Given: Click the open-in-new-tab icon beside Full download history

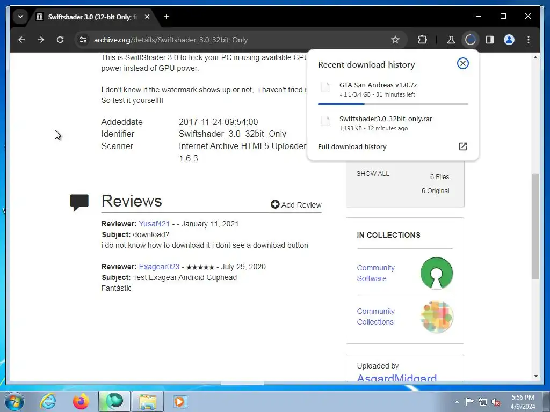Looking at the screenshot, I should click(x=462, y=146).
